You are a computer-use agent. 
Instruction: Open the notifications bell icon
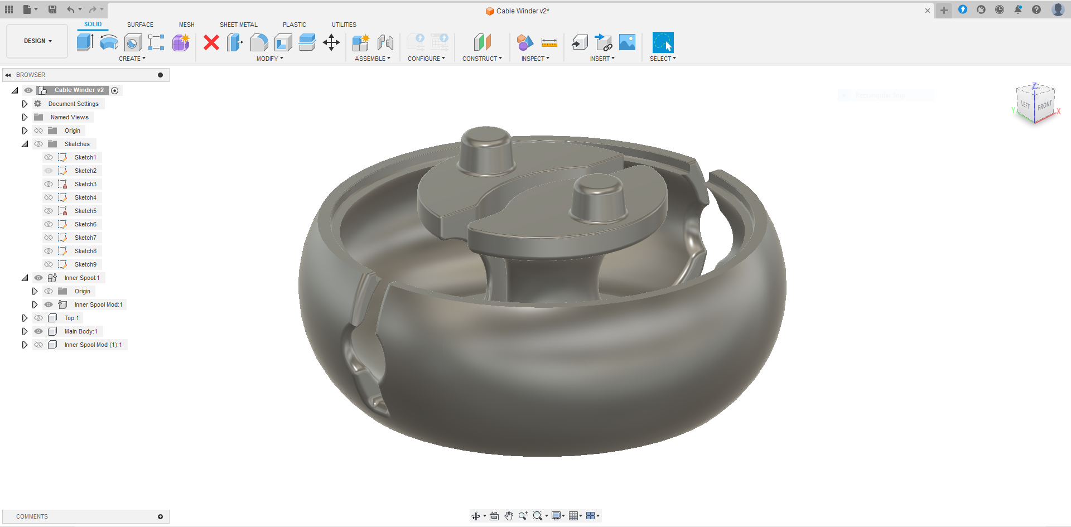coord(1018,9)
